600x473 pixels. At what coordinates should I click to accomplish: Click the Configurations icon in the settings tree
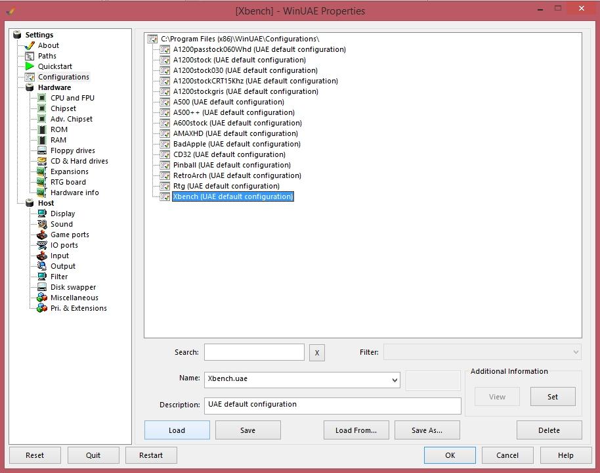[x=30, y=77]
